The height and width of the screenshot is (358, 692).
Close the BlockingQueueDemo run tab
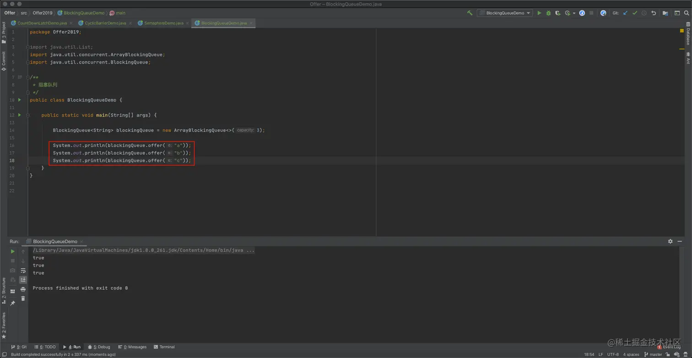(x=81, y=241)
